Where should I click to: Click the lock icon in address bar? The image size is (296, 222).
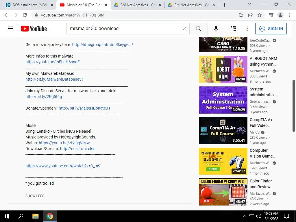(x=36, y=15)
